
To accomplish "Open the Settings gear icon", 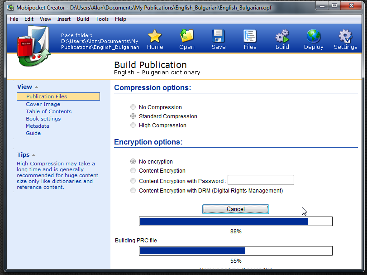I will coord(345,36).
